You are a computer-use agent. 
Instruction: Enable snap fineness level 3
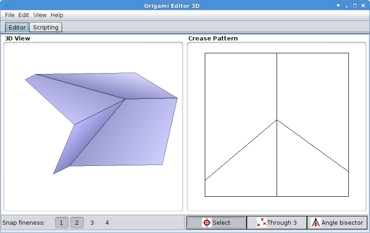point(92,222)
